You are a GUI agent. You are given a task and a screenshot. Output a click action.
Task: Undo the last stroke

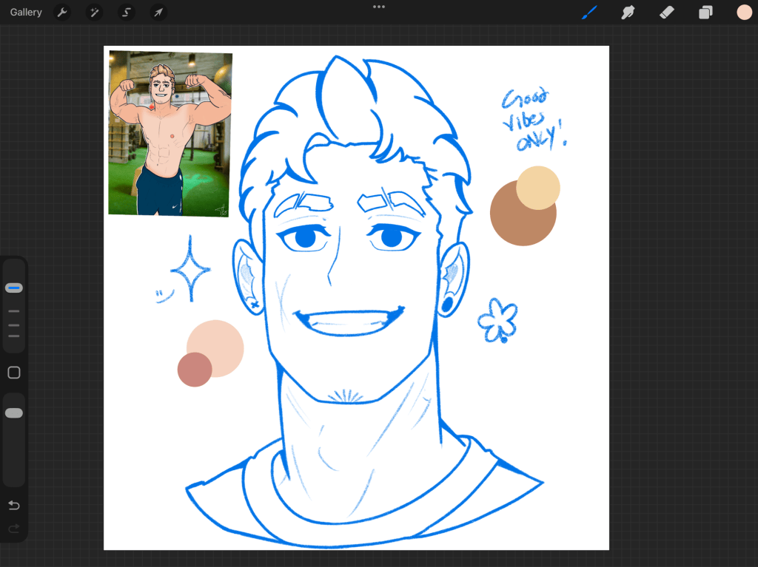[14, 505]
